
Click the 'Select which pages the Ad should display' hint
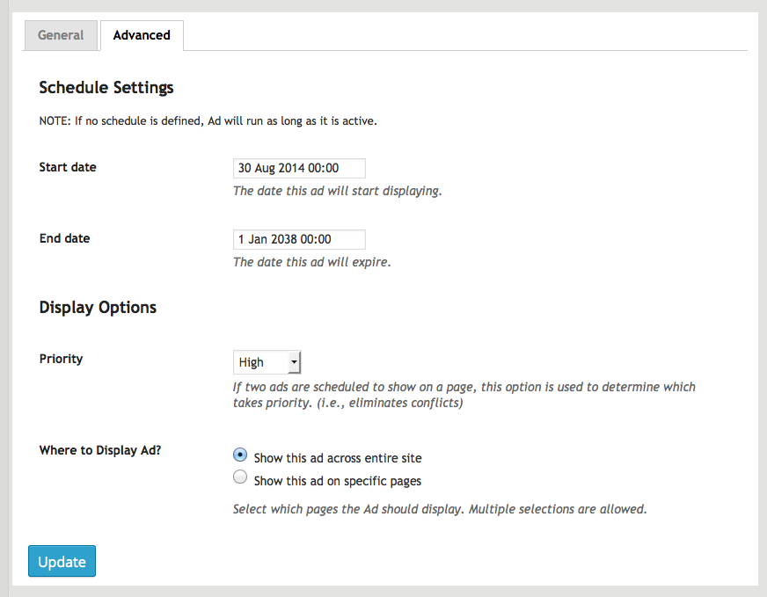[x=440, y=509]
